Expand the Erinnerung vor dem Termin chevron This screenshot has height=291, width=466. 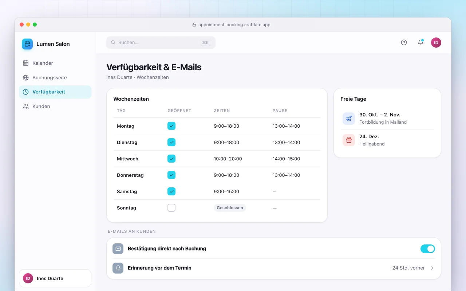pos(432,268)
